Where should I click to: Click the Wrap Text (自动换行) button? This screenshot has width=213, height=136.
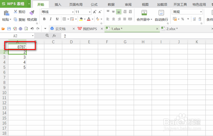point(161,16)
